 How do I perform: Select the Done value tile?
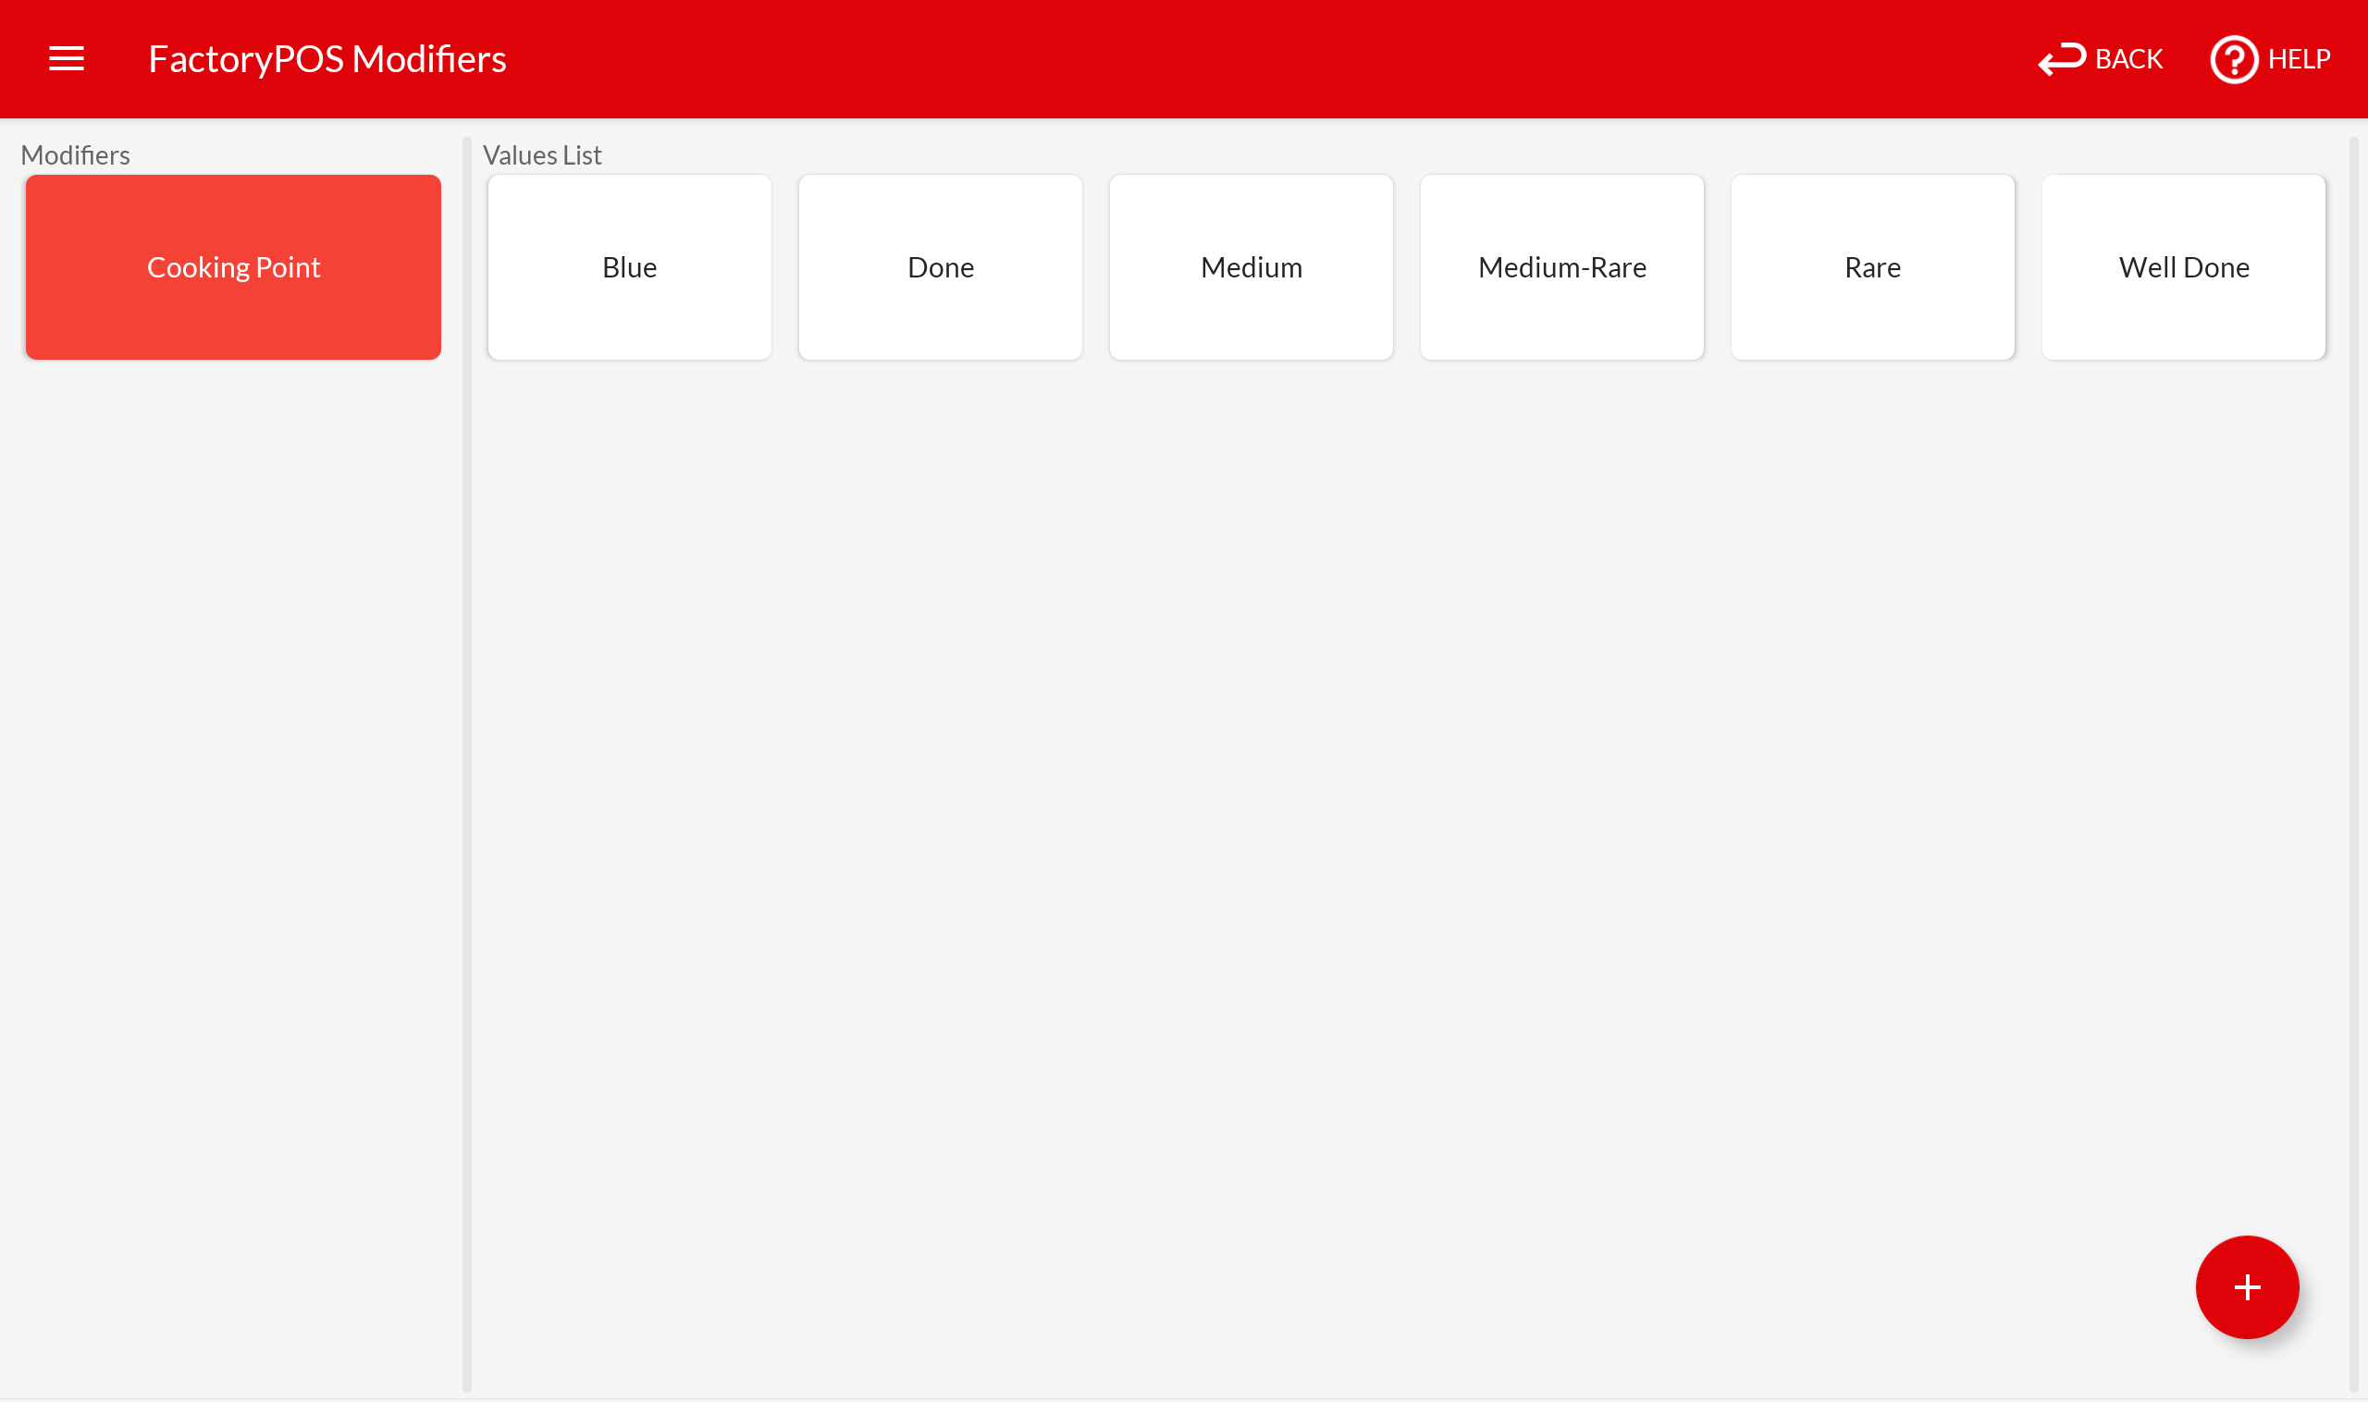point(940,267)
